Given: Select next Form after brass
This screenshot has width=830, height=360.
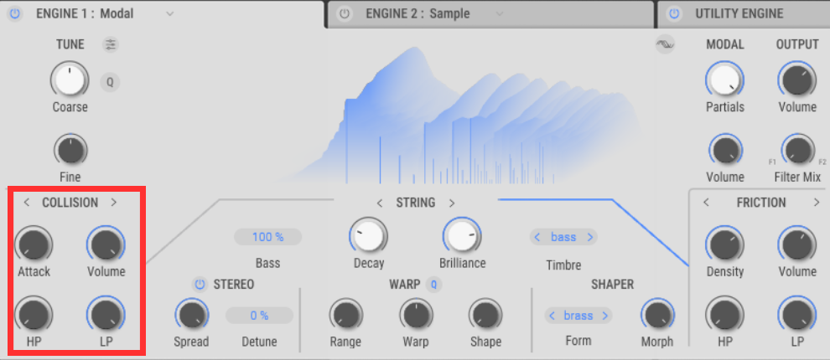Looking at the screenshot, I should pyautogui.click(x=605, y=316).
